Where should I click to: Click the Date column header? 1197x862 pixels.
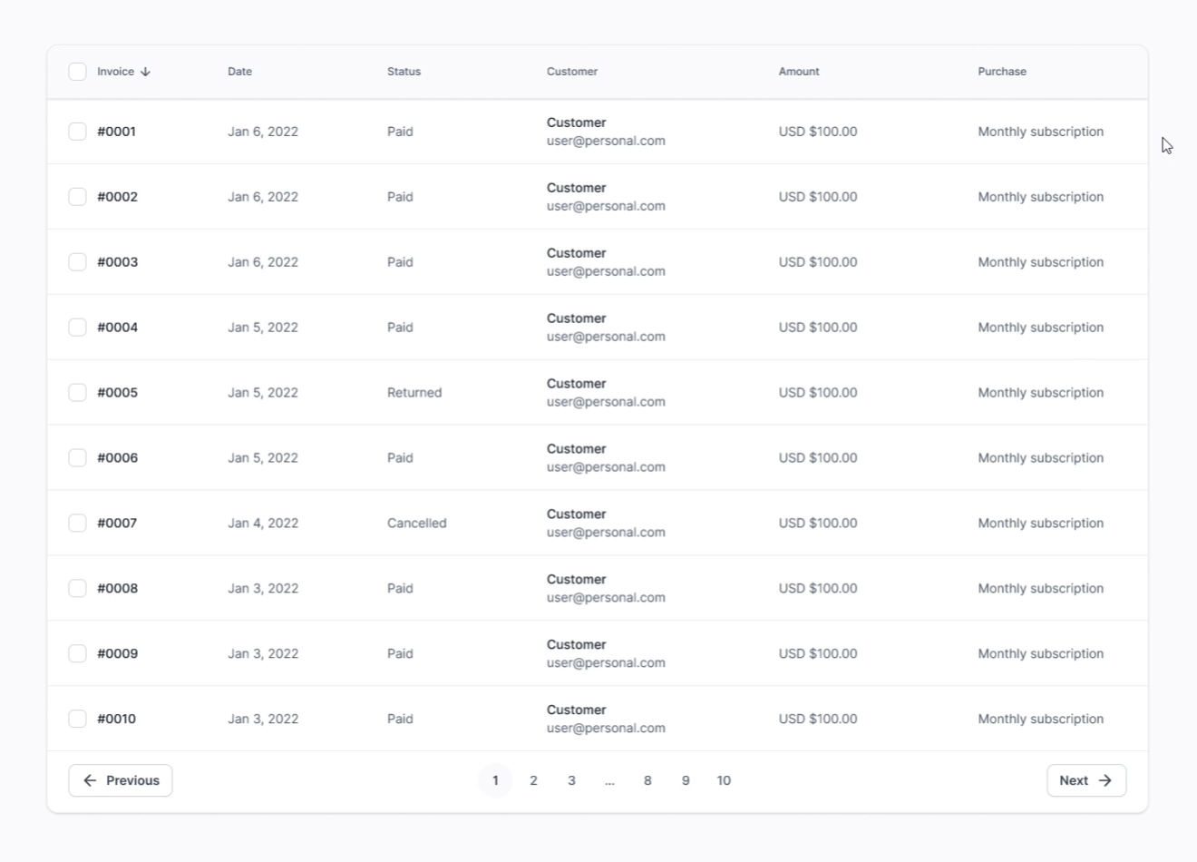239,72
